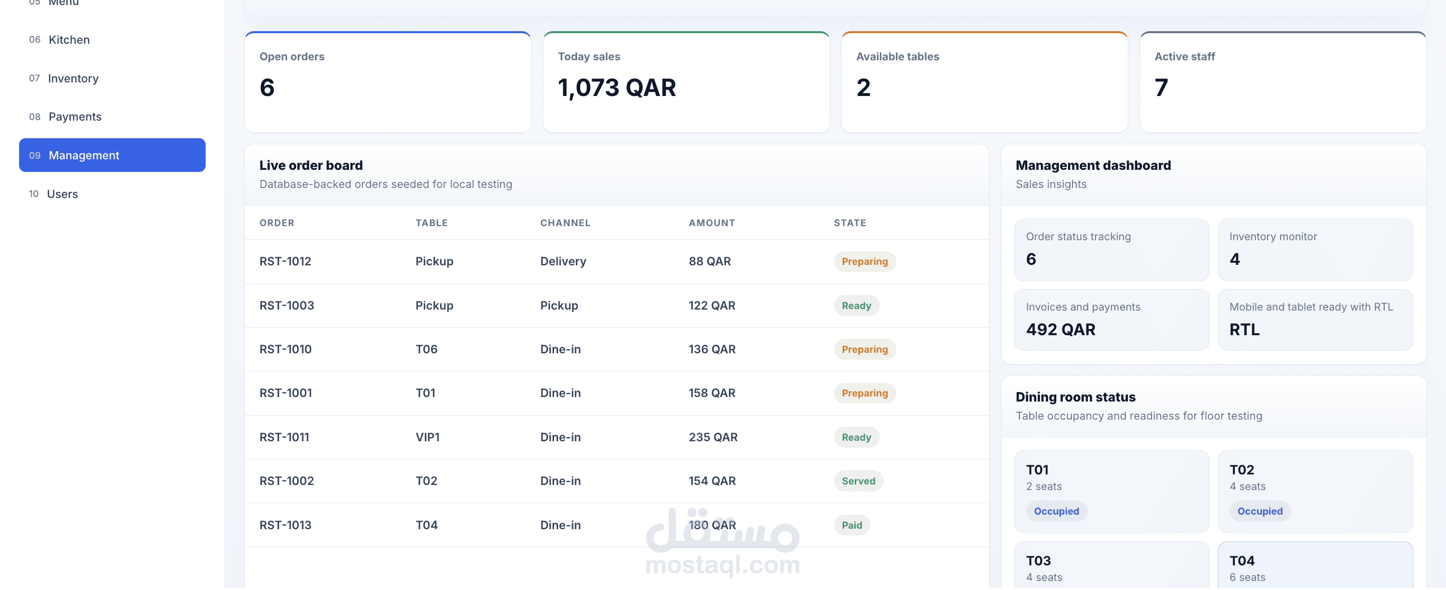
Task: Click the Ready badge for RST-1011
Action: pyautogui.click(x=856, y=438)
